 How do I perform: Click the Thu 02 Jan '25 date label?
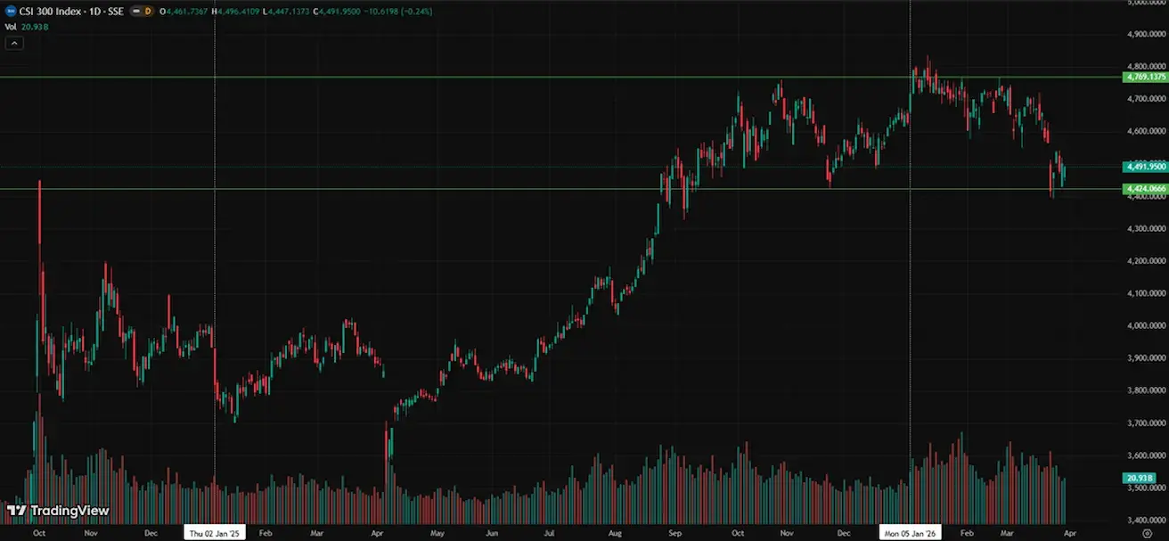point(215,532)
